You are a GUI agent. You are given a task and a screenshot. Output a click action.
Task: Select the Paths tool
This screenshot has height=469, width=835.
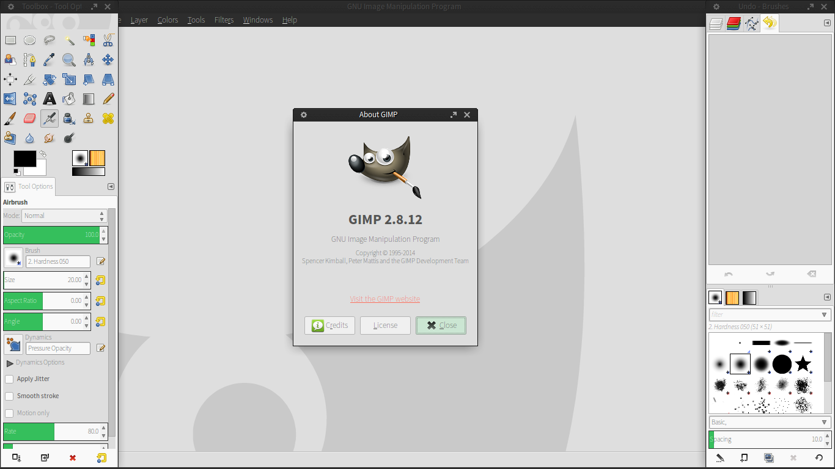coord(30,60)
